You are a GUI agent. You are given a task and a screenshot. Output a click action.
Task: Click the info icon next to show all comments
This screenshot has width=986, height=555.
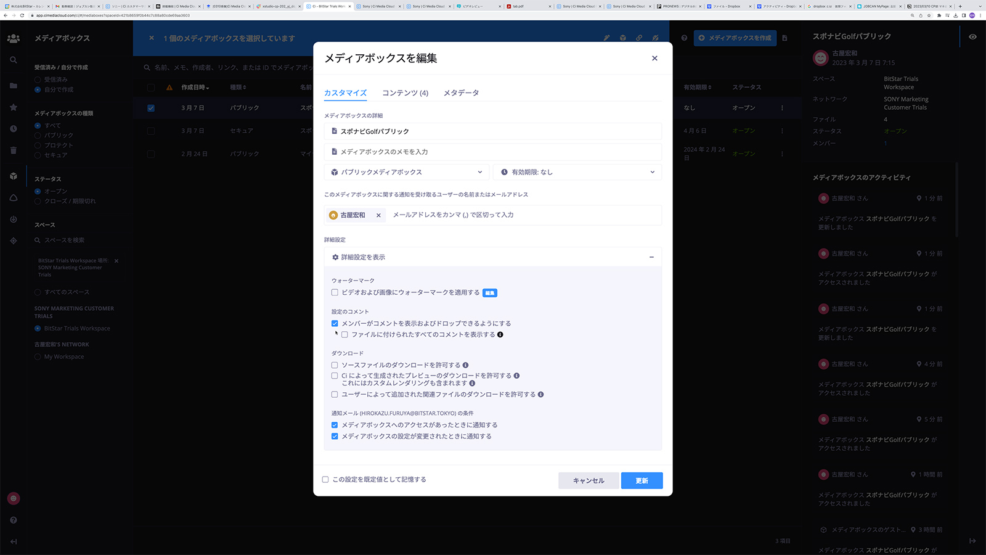click(x=500, y=335)
